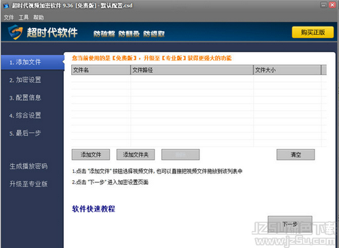Image resolution: width=339 pixels, height=248 pixels.
Task: Click the 清空 button
Action: coord(296,154)
